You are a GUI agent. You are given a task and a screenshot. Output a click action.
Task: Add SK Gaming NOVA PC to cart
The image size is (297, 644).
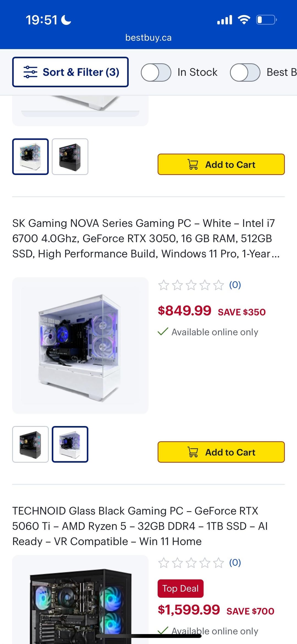(221, 452)
